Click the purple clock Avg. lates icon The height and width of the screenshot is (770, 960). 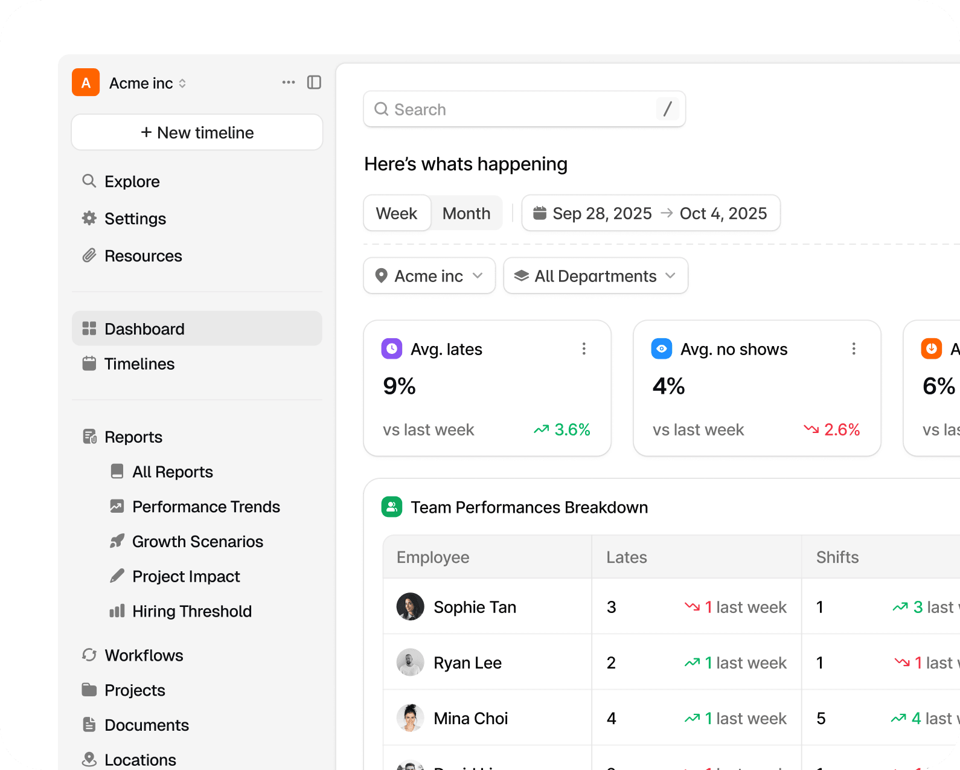[x=392, y=349]
